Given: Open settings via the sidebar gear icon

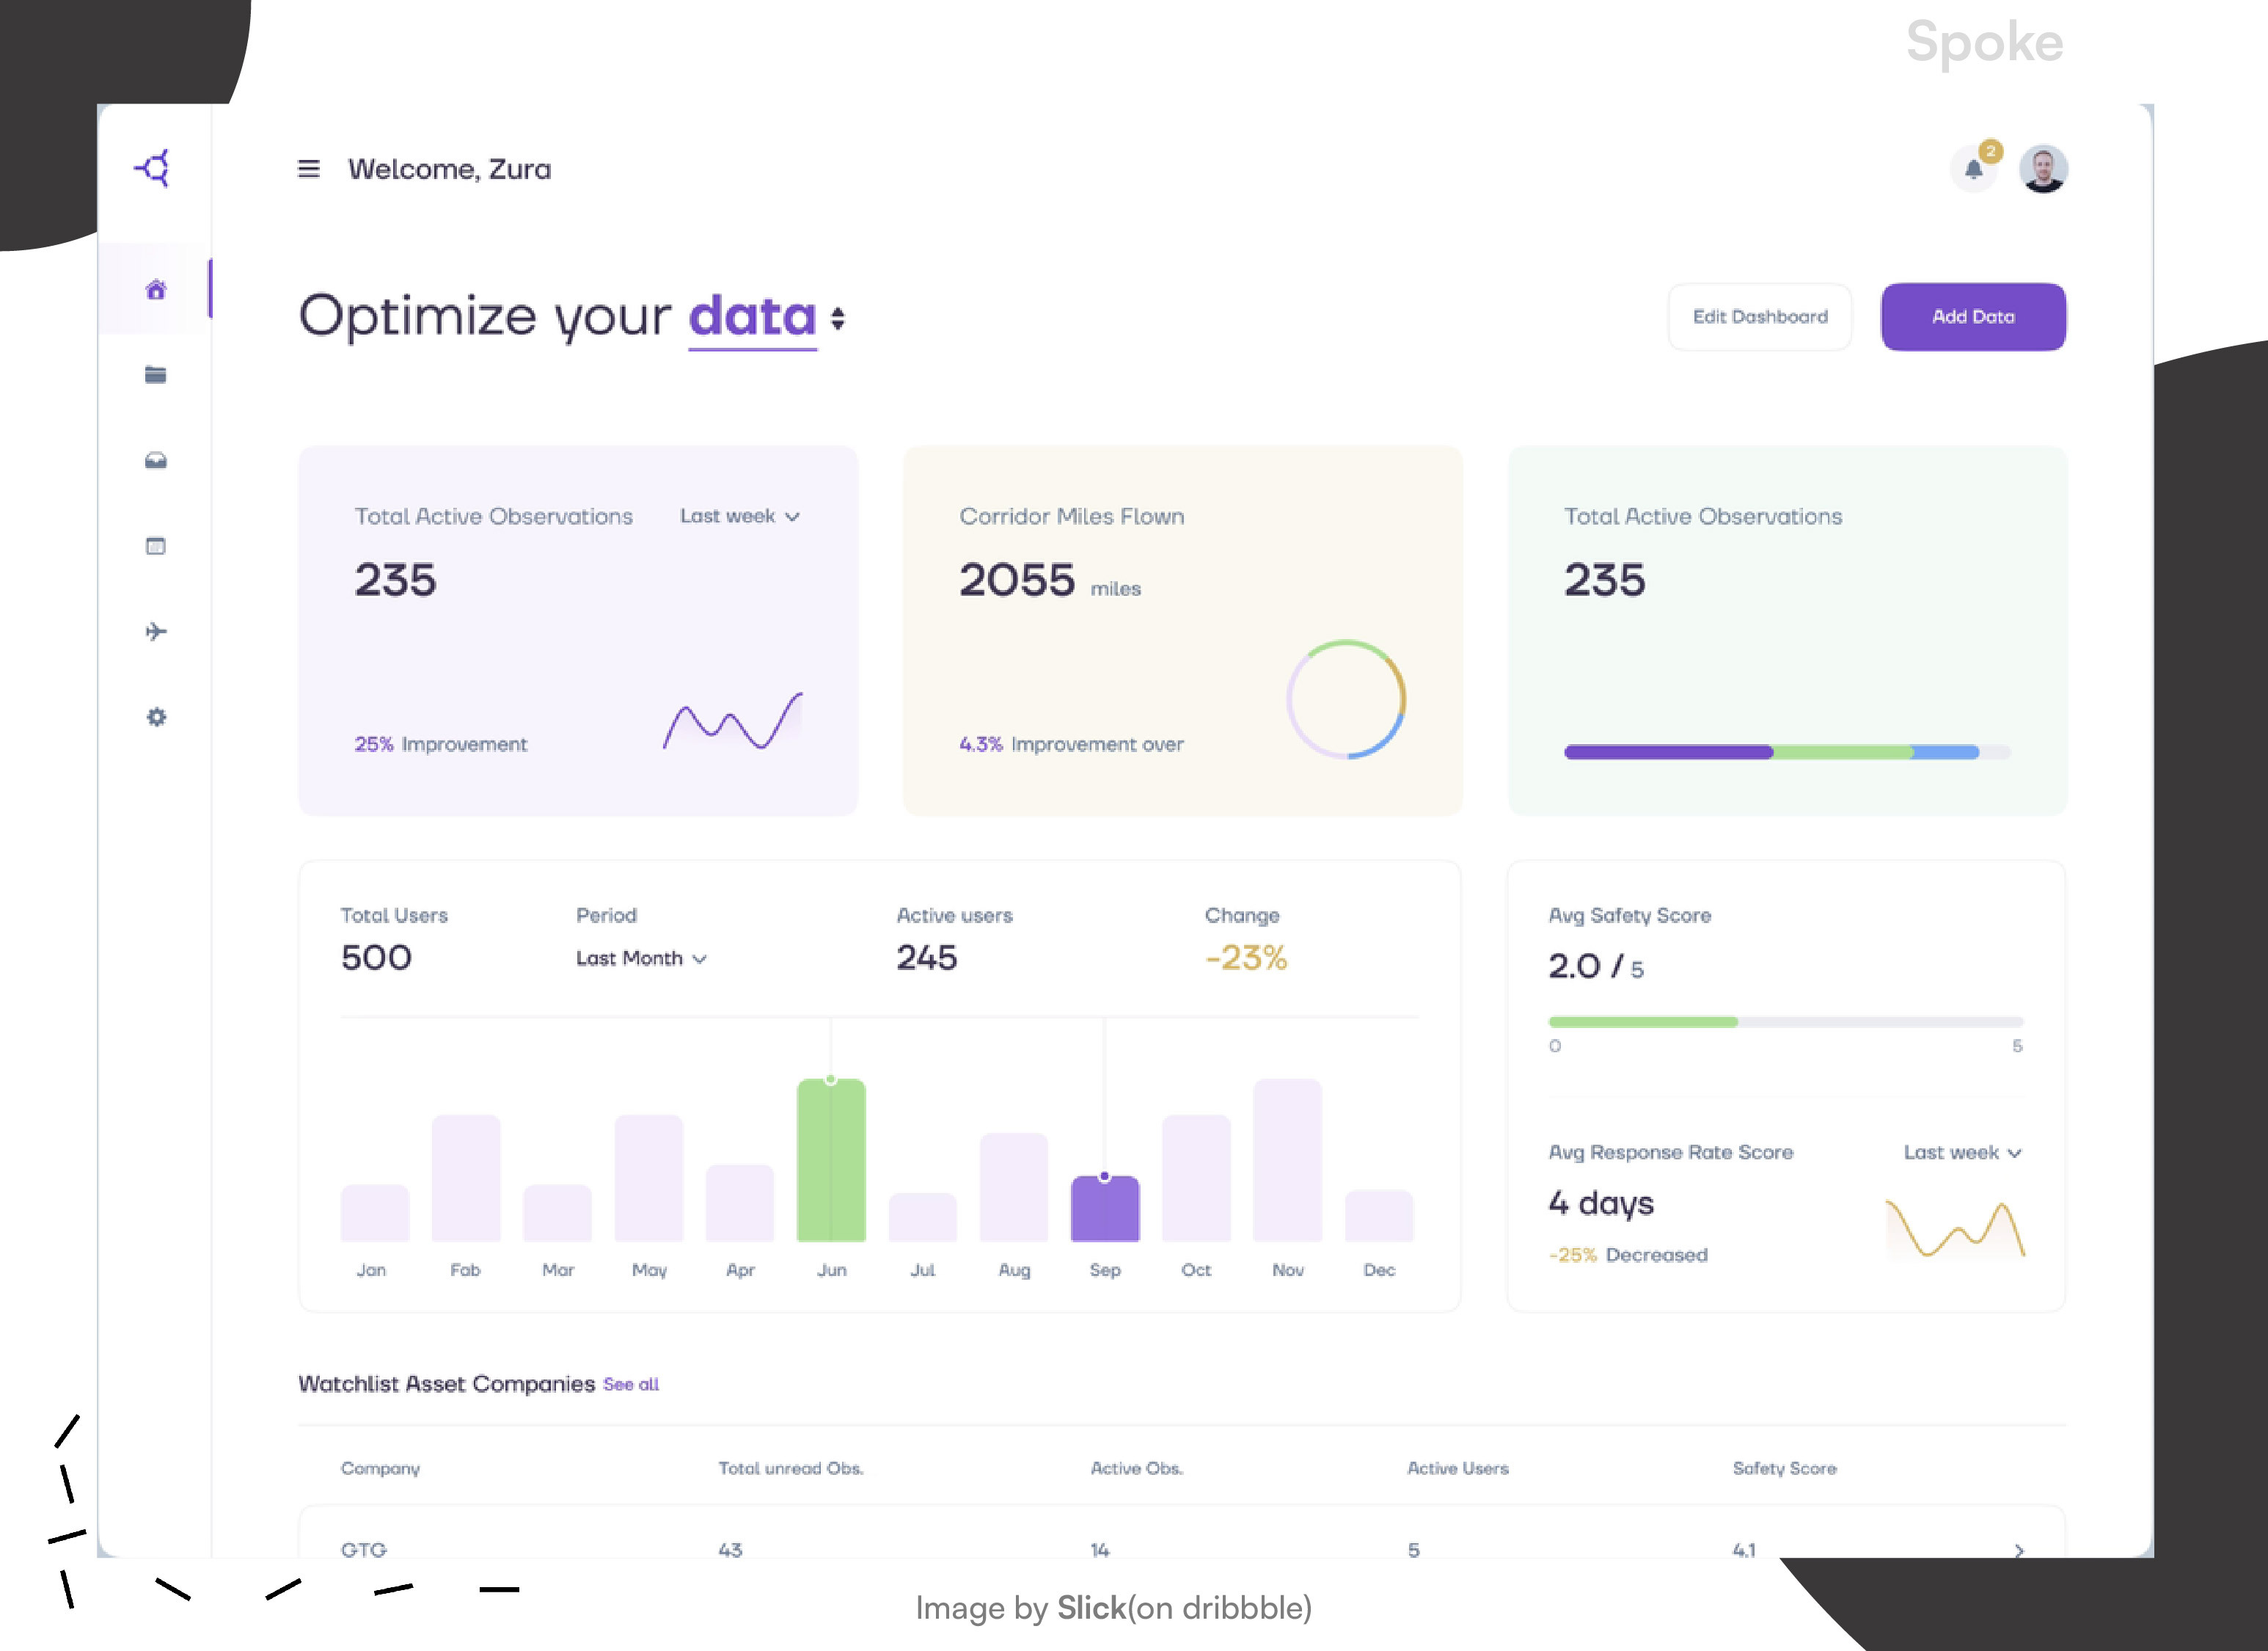Looking at the screenshot, I should click(156, 718).
